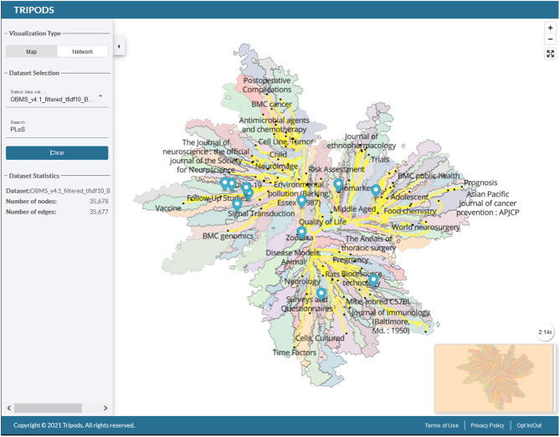This screenshot has width=560, height=437.
Task: Click the Search field containing PLoS
Action: (56, 130)
